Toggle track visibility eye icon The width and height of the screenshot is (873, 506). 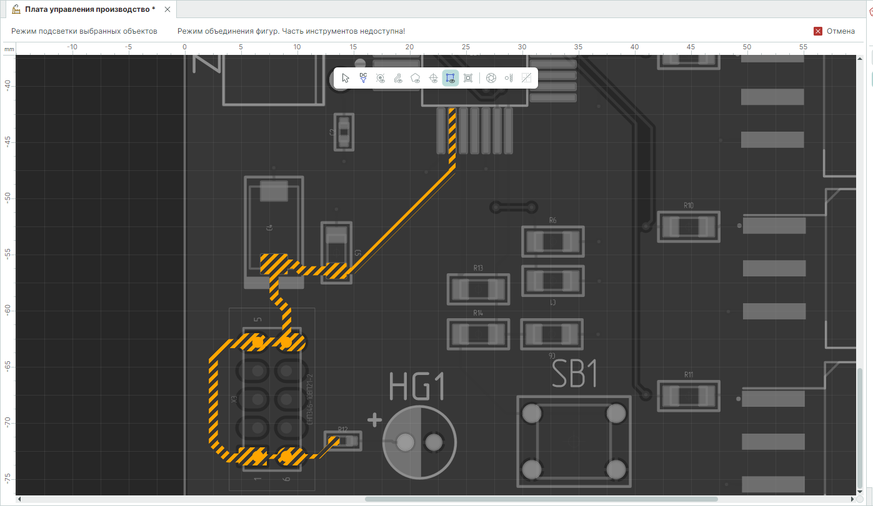pyautogui.click(x=398, y=78)
